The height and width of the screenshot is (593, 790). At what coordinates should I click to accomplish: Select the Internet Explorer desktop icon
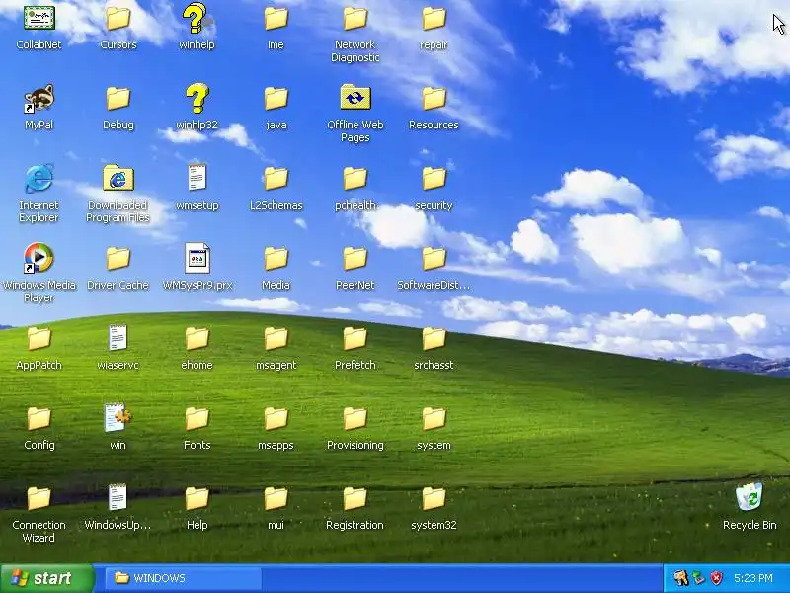click(x=39, y=178)
